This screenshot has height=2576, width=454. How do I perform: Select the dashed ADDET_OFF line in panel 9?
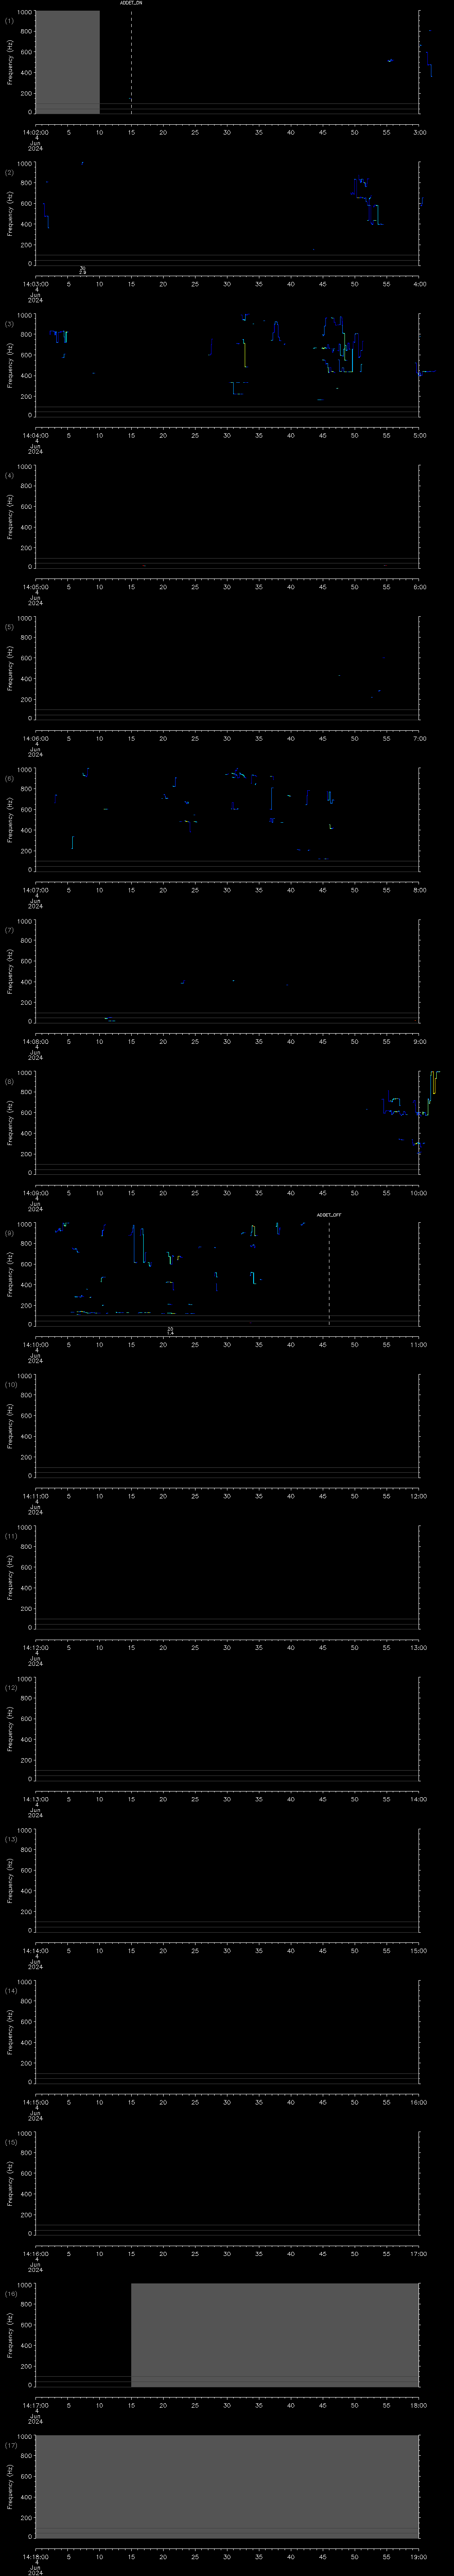(x=329, y=1273)
